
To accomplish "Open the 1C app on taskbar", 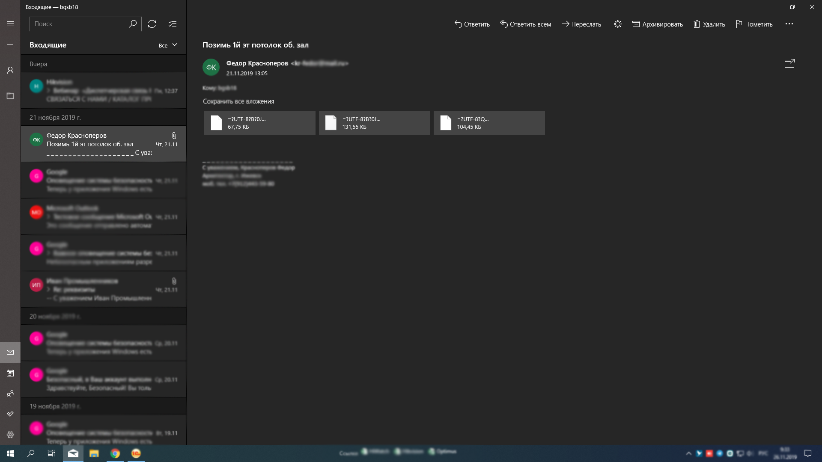I will pos(136,453).
